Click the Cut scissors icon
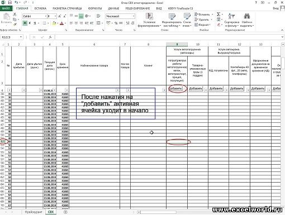The image size is (285, 215). pos(15,15)
